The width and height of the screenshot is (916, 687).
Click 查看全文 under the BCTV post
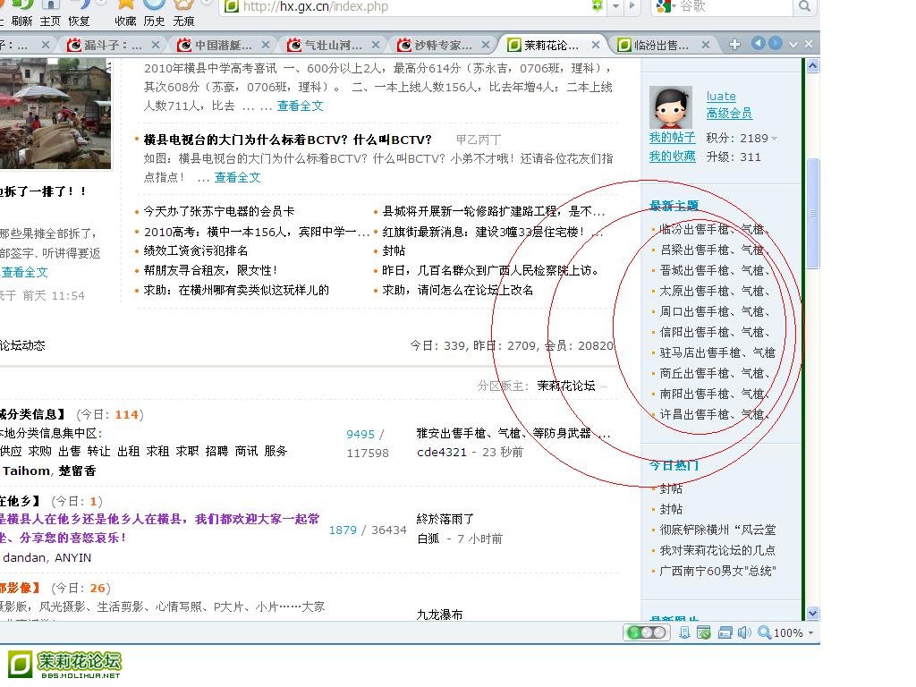237,178
